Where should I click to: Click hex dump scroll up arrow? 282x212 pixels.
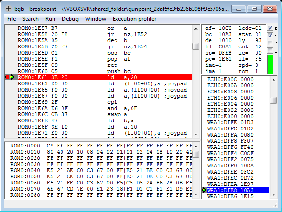pos(196,147)
